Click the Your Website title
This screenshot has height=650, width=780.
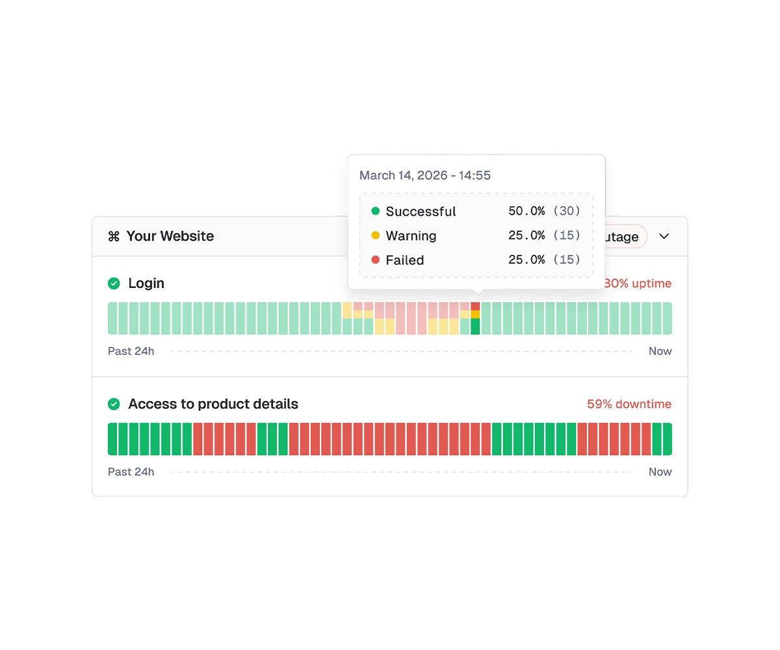click(170, 237)
